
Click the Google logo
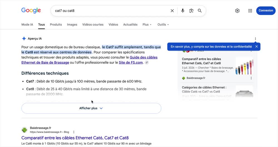[31, 11]
